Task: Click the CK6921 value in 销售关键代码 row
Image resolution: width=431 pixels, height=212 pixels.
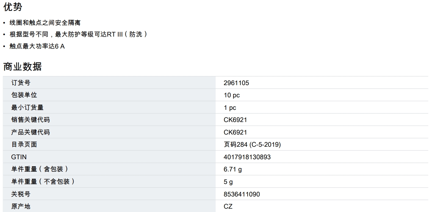Action: [235, 120]
